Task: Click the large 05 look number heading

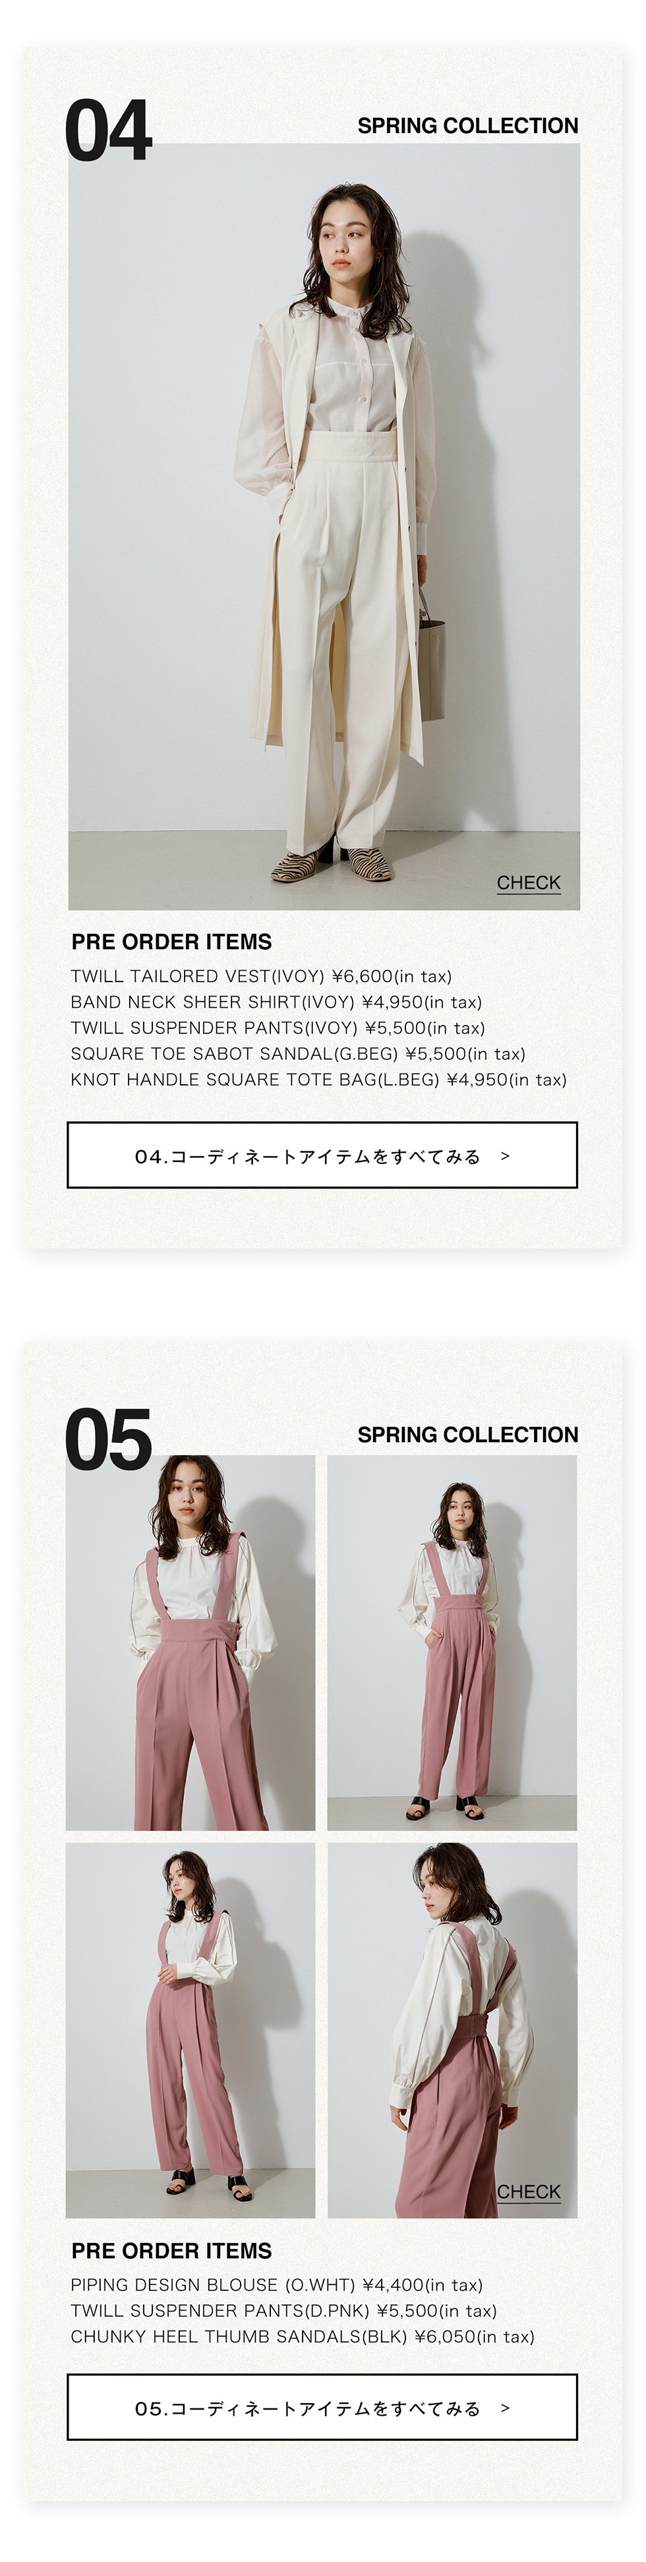Action: click(107, 1439)
